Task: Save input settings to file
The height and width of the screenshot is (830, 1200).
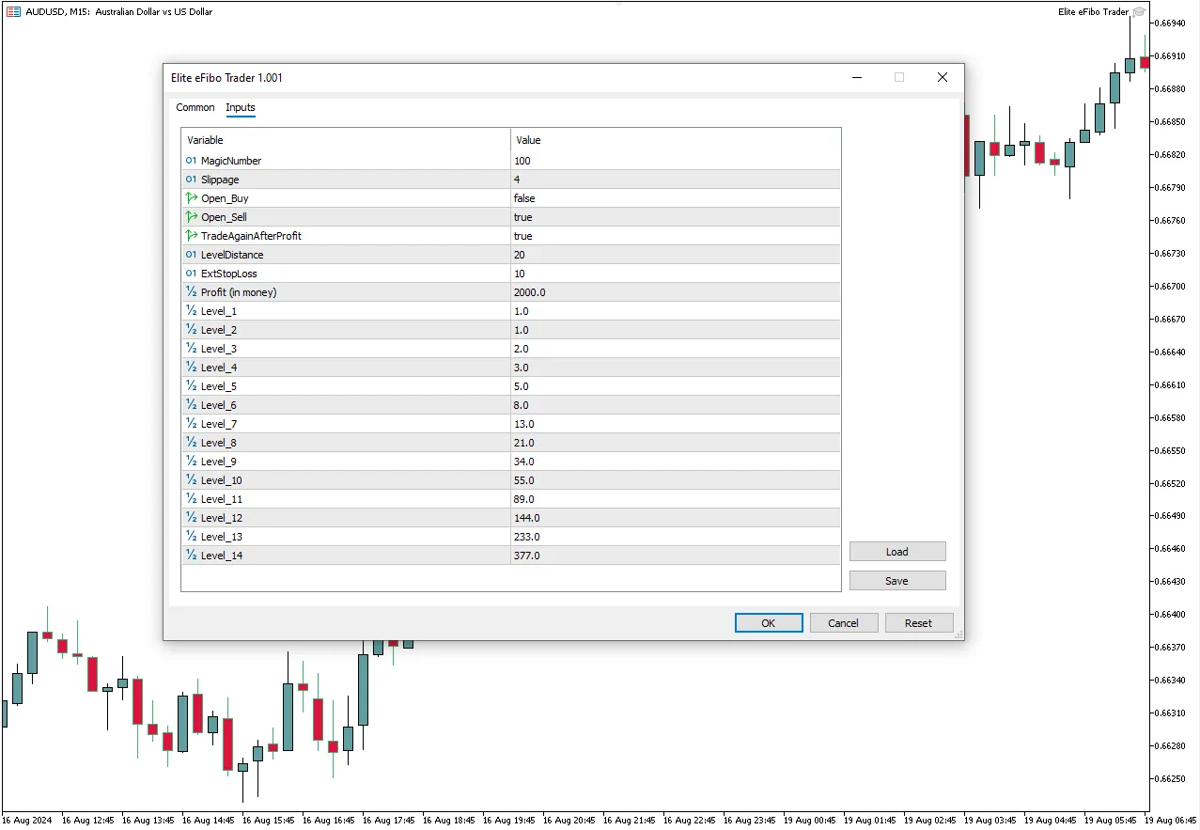Action: pos(897,581)
